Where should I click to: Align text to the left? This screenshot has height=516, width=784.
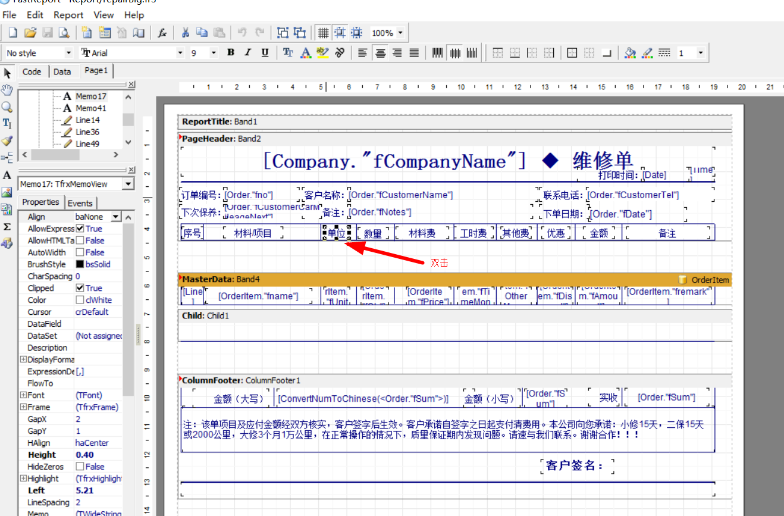click(x=362, y=53)
